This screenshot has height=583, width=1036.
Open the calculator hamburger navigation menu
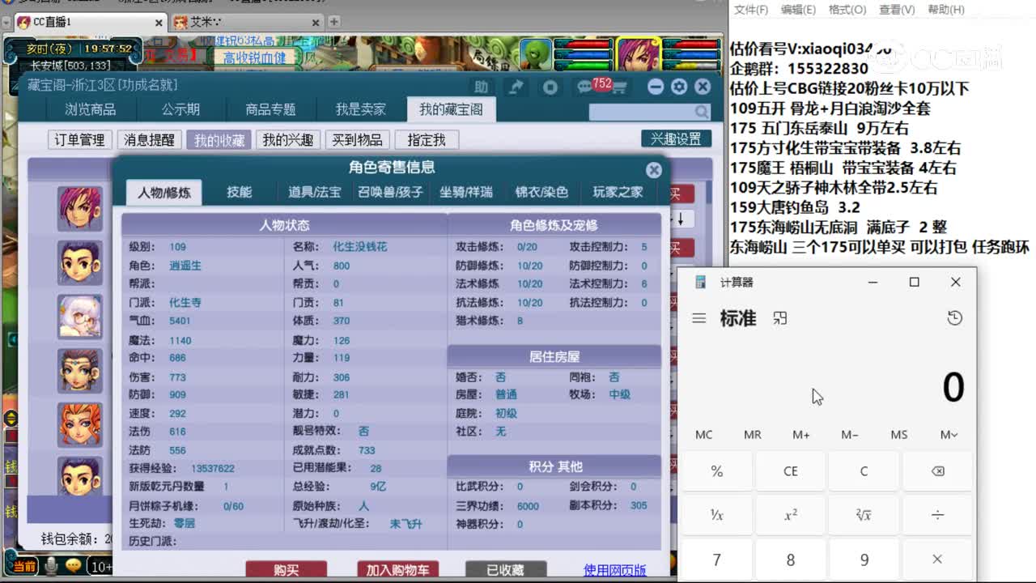[699, 318]
